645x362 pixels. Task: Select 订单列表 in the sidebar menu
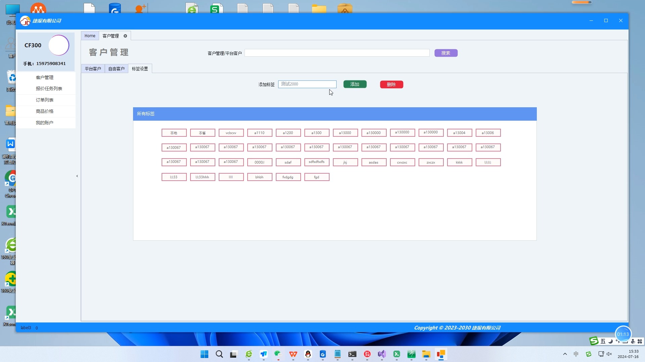[45, 100]
